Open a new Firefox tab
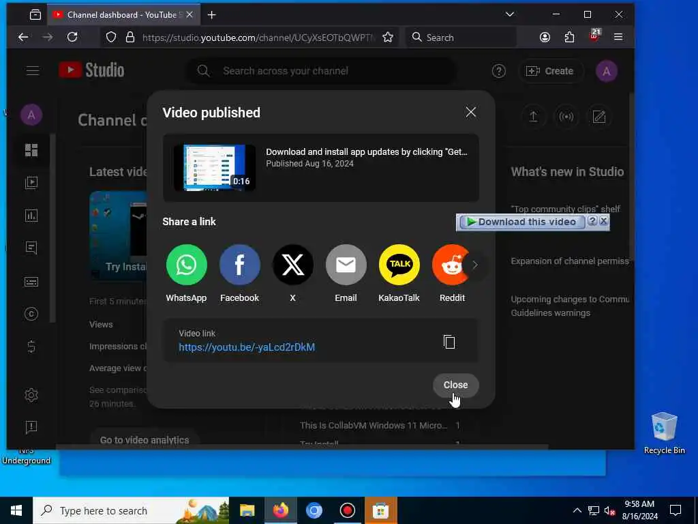698x524 pixels. 212,15
